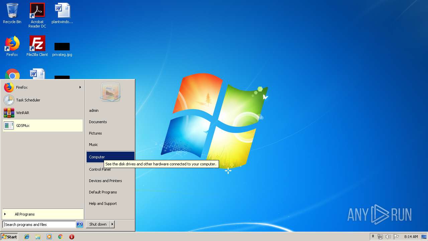The width and height of the screenshot is (428, 241).
Task: Launch FileZilla Client desktop icon
Action: [x=37, y=46]
